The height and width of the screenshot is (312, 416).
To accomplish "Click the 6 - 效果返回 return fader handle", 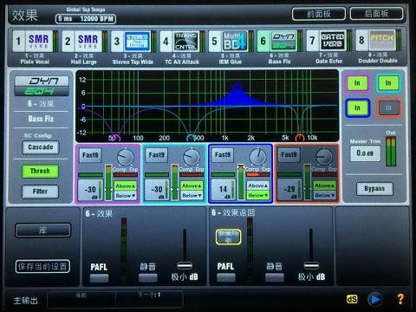I will [311, 265].
